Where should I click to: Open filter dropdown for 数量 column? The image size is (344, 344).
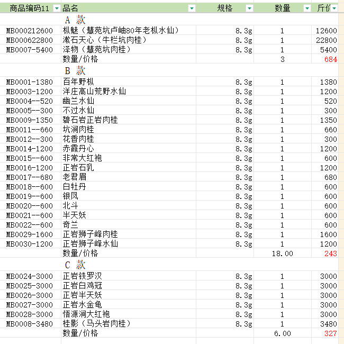click(x=307, y=8)
